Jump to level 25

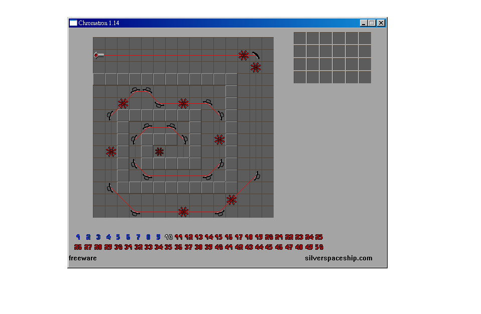(319, 237)
